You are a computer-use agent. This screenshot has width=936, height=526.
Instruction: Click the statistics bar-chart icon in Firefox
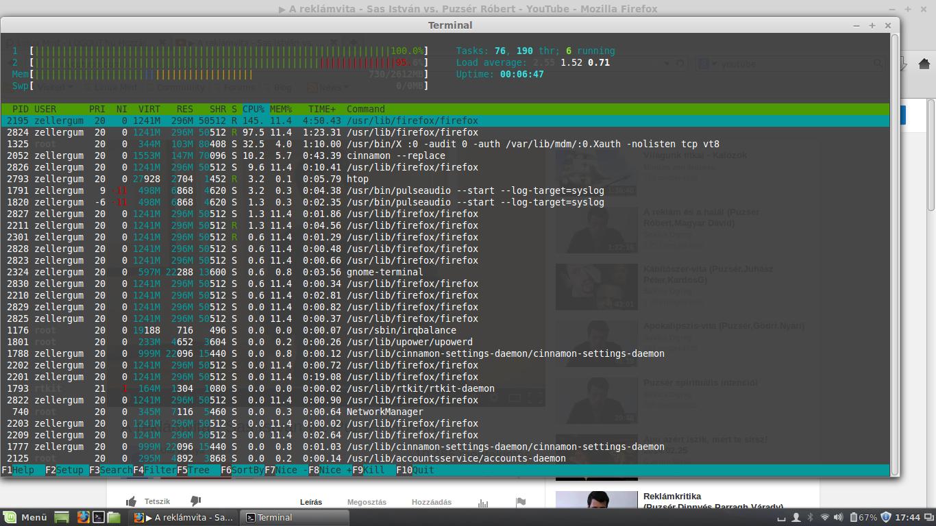click(484, 502)
